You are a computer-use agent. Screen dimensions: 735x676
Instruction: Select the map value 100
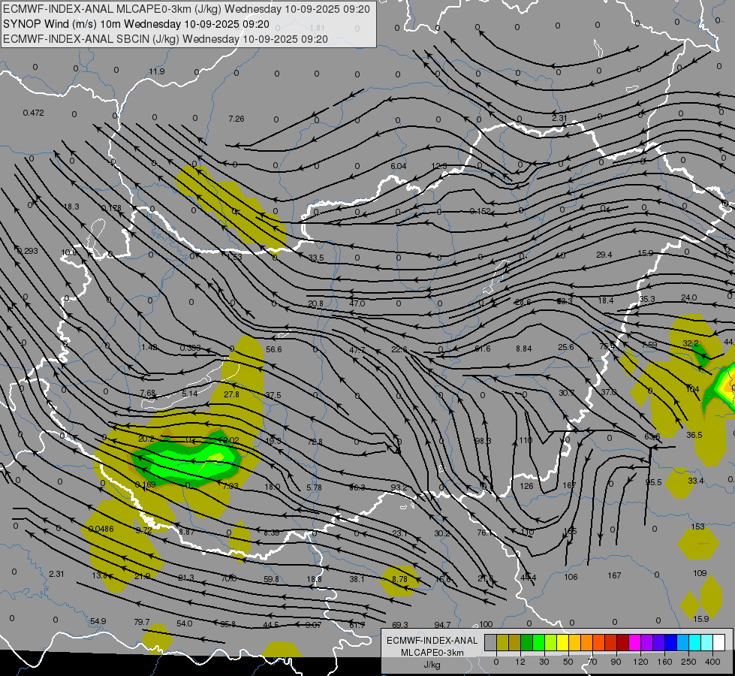pyautogui.click(x=486, y=624)
